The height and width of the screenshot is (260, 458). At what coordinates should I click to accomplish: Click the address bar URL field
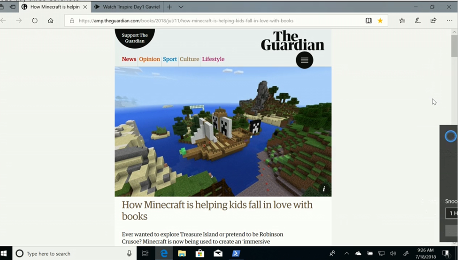[215, 21]
